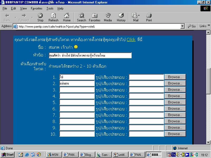The width and height of the screenshot is (211, 158).
Task: Click the volume speaker tray icon
Action: [x=178, y=155]
